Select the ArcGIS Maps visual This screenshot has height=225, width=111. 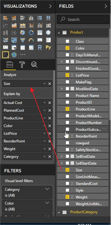tap(14, 55)
